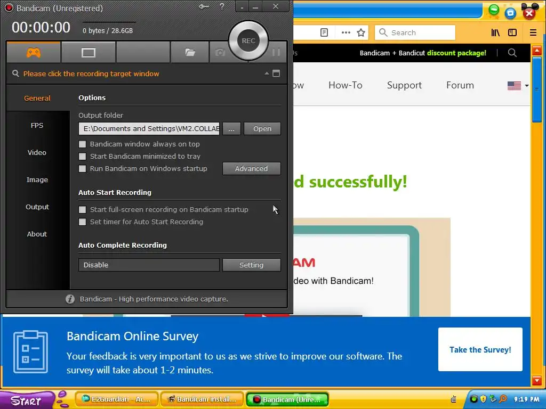Screen dimensions: 546x409
Task: Enable Start full-screen recording on Bandicam startup
Action: click(x=82, y=209)
